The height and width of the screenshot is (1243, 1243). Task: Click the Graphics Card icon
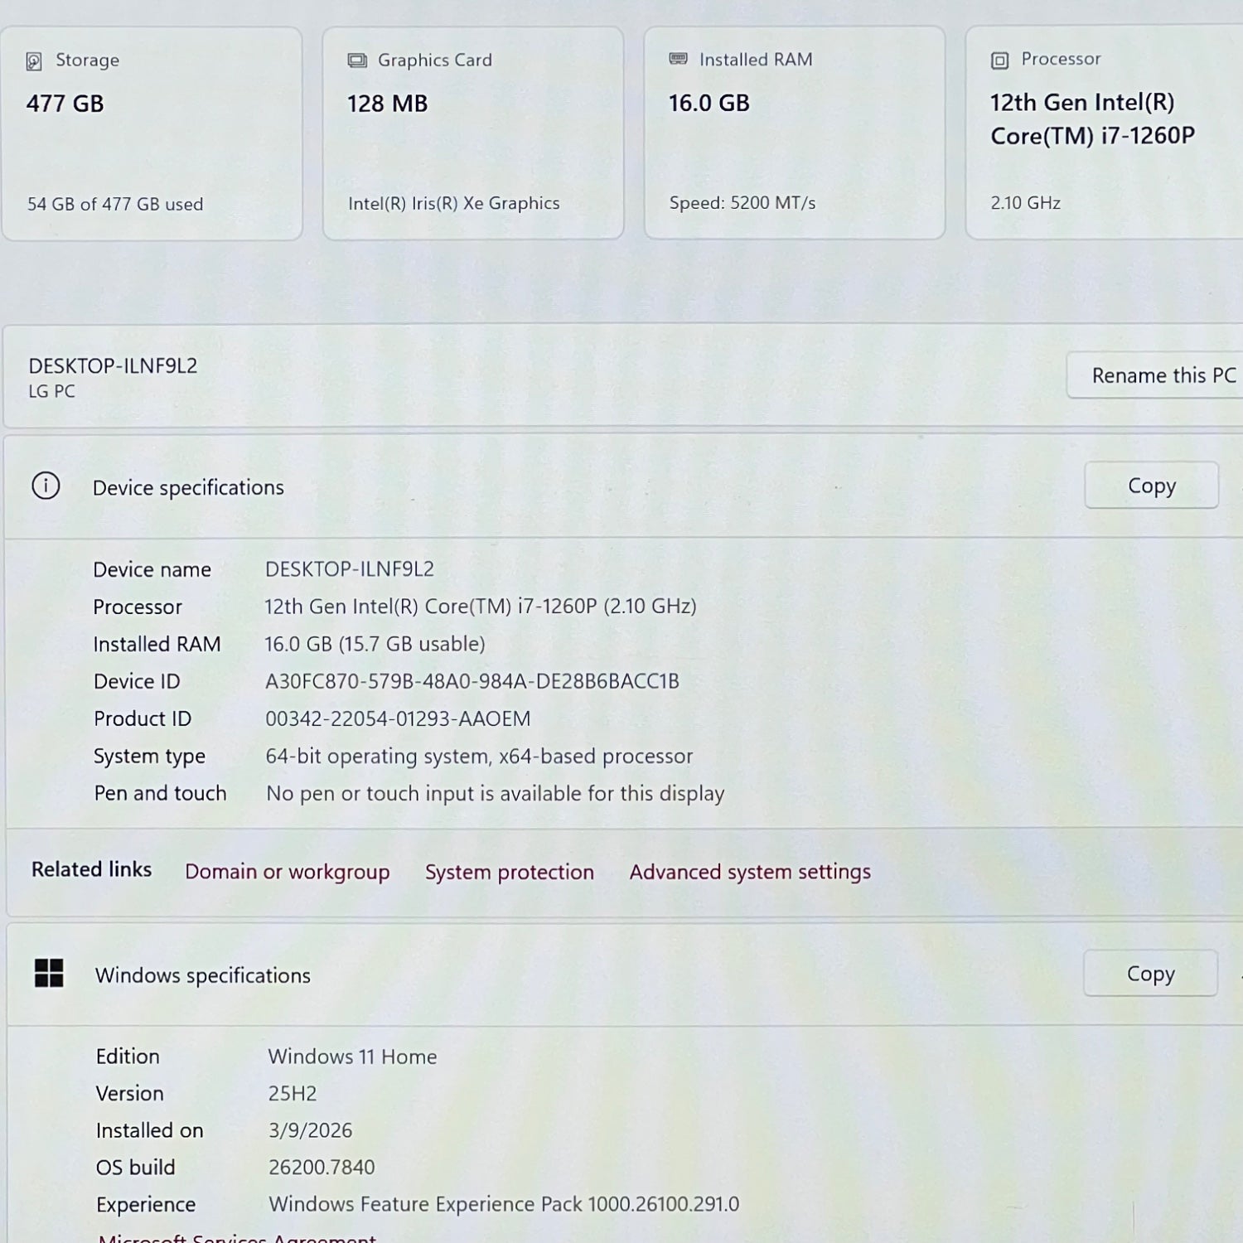tap(355, 60)
